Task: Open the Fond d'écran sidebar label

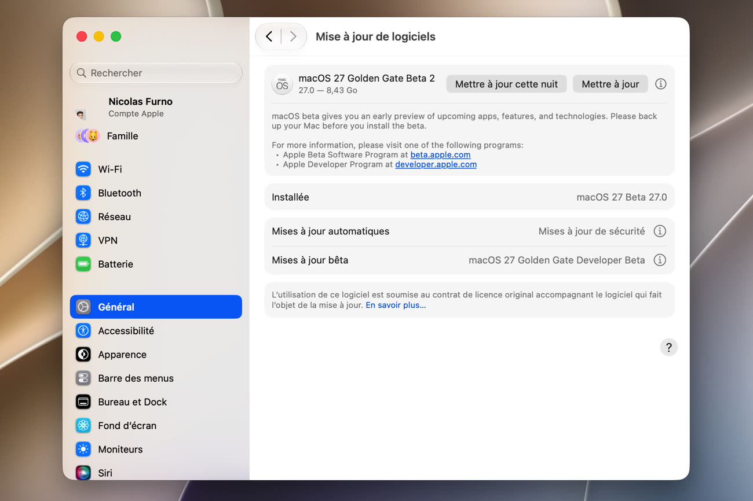Action: coord(127,425)
